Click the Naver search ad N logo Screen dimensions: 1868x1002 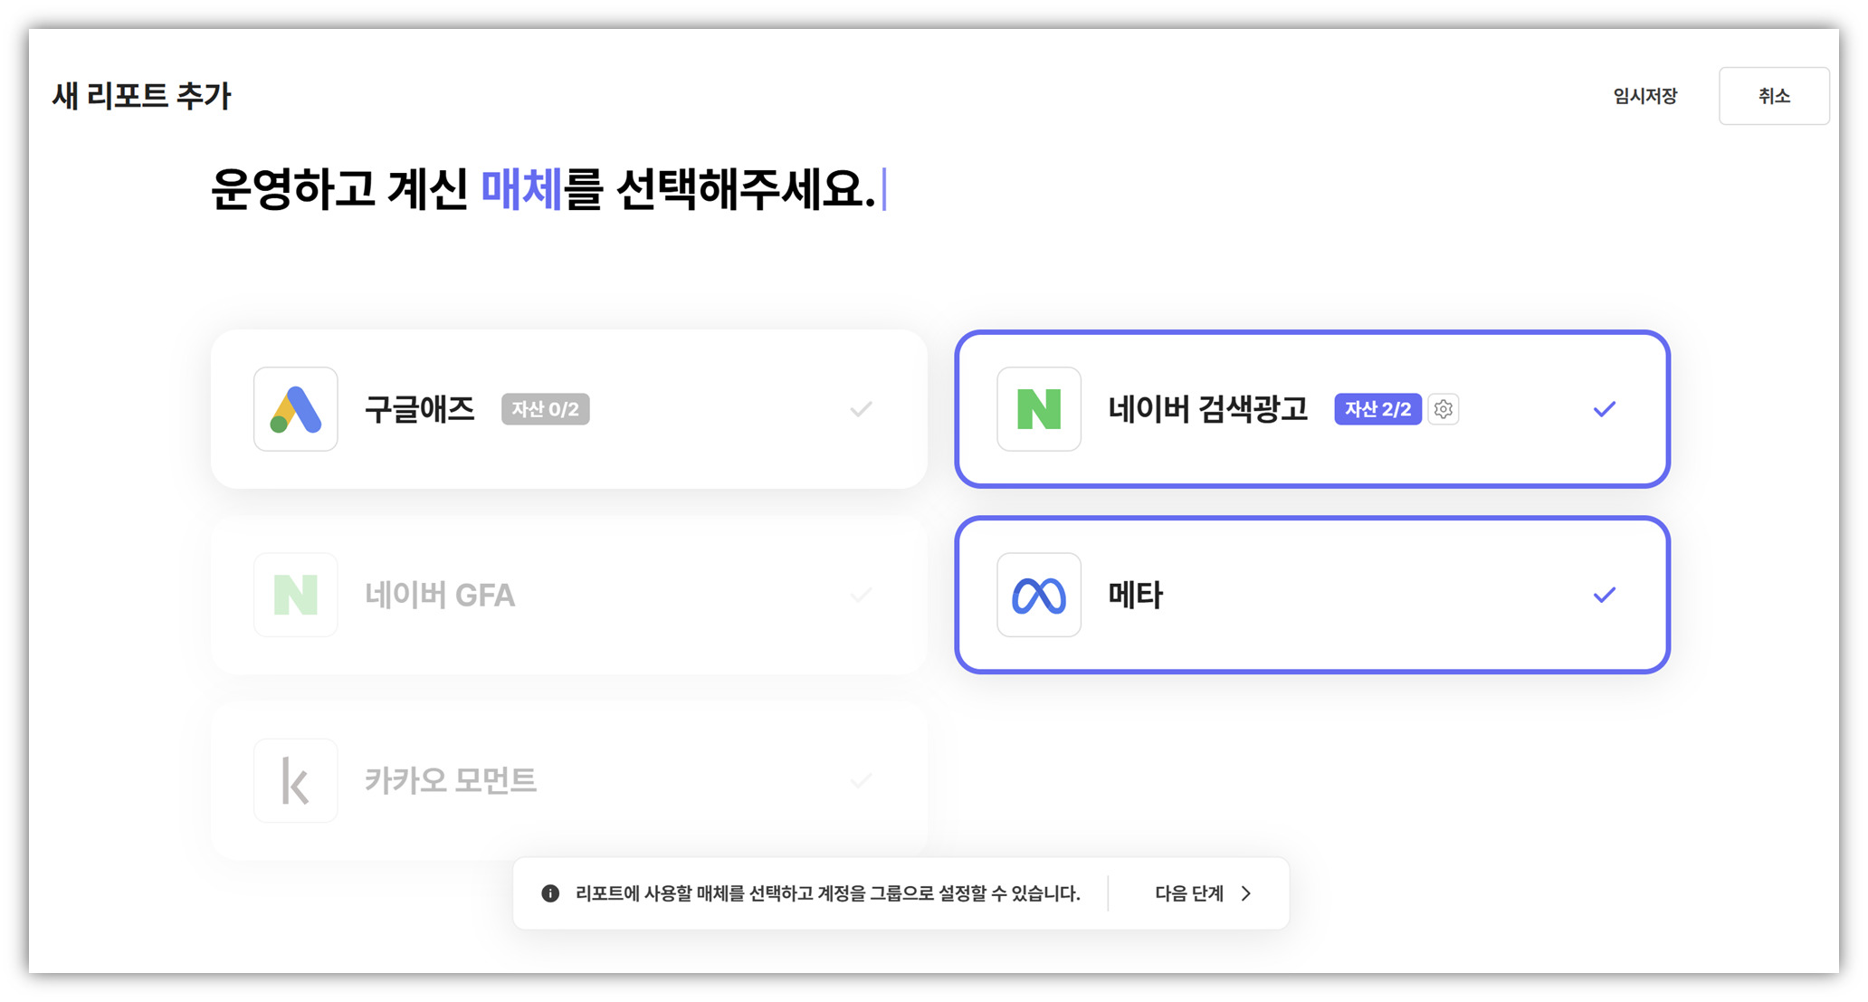1039,409
